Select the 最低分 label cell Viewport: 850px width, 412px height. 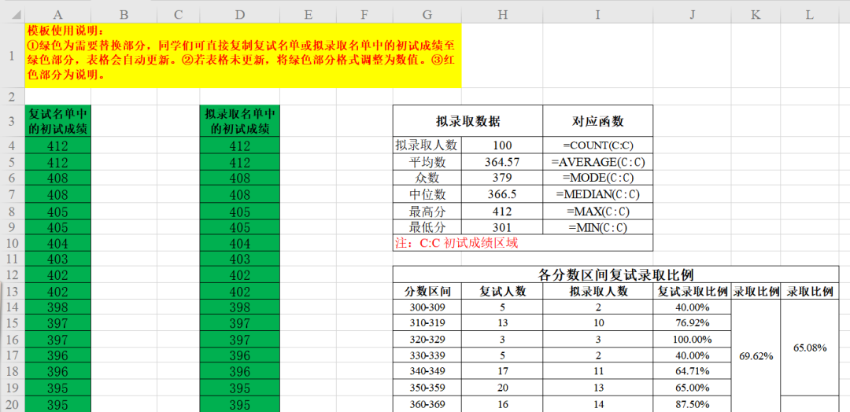[x=427, y=227]
